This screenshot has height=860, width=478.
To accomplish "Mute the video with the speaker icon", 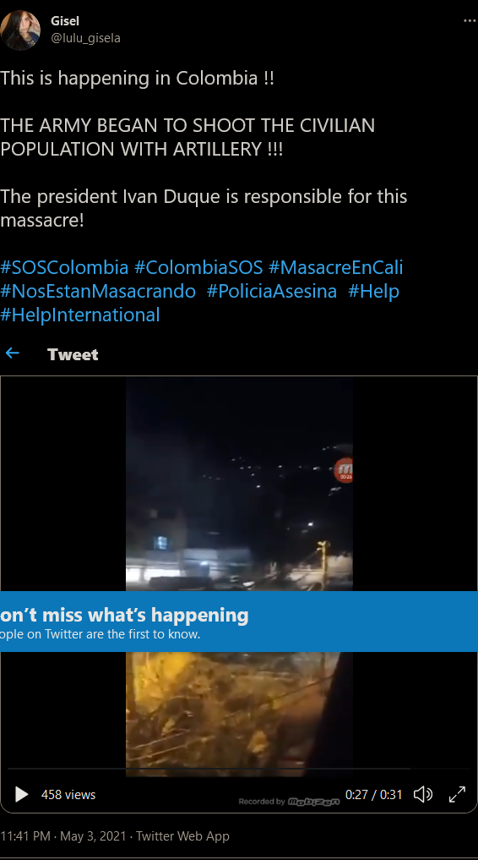I will pyautogui.click(x=423, y=794).
